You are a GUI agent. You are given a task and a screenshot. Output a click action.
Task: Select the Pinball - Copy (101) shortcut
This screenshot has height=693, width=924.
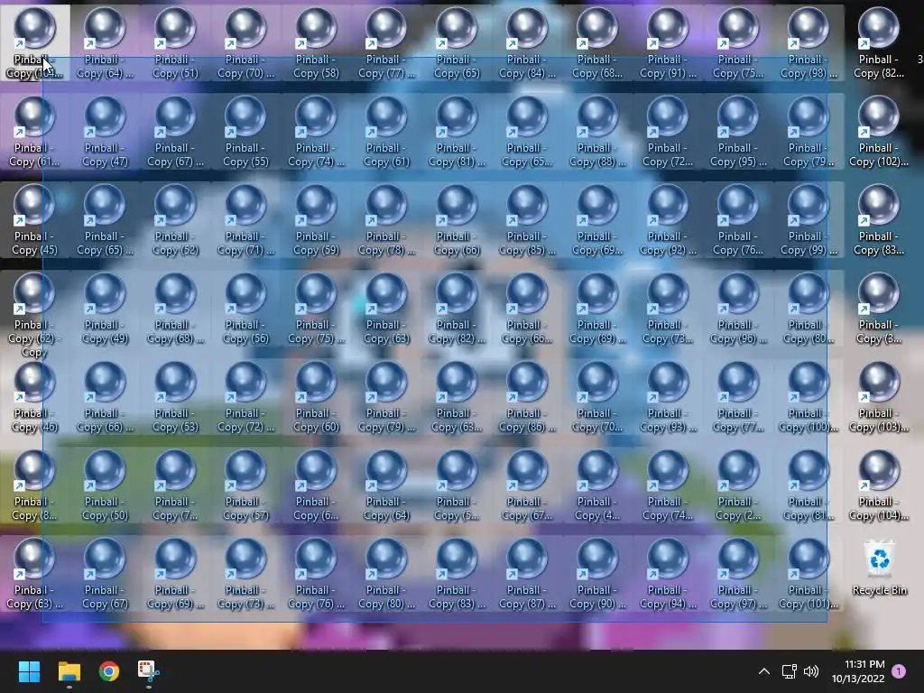click(808, 574)
